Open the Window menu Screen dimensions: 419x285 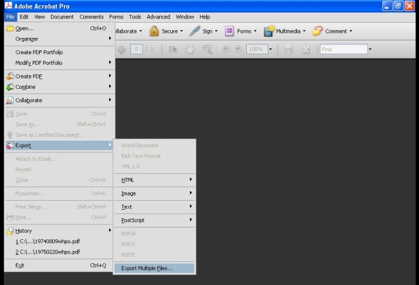185,17
